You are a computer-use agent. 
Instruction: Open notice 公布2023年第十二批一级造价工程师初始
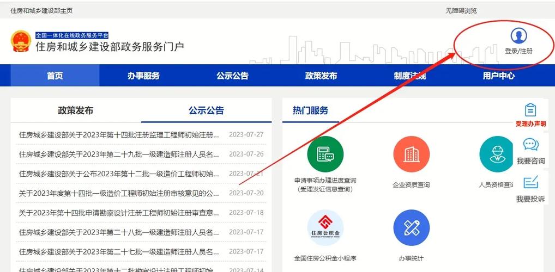119,174
